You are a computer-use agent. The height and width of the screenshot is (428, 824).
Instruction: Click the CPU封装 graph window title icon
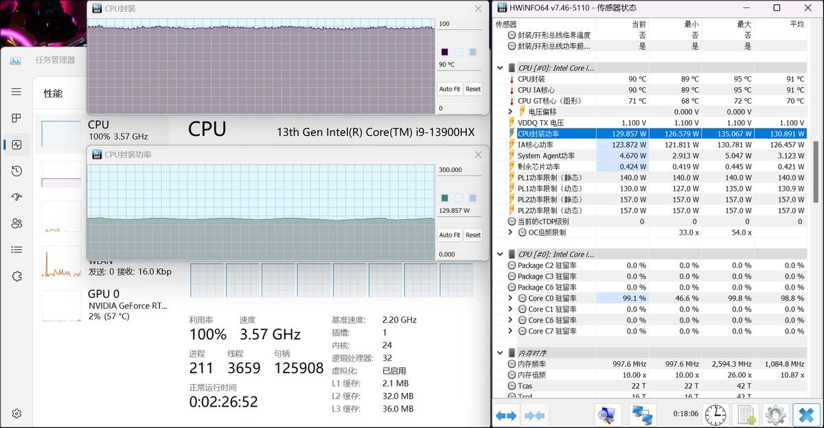coord(97,9)
